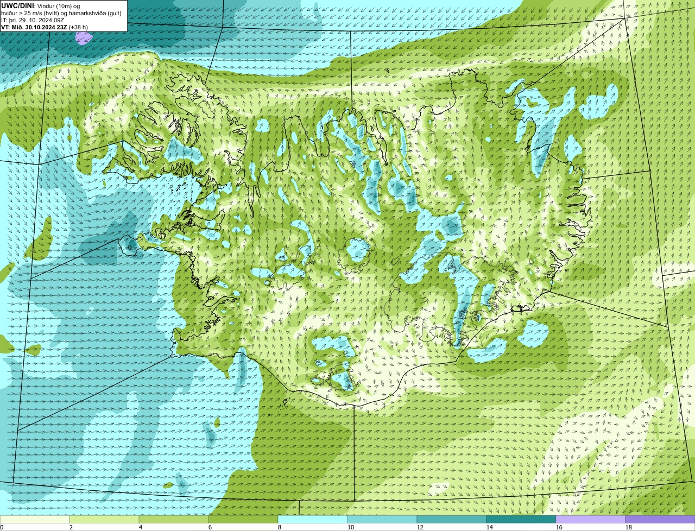695x531 pixels.
Task: Select the light yellow-green 2–4 m/s legend swatch
Action: 104,520
